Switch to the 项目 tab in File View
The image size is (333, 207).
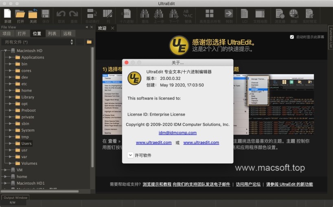coord(7,33)
